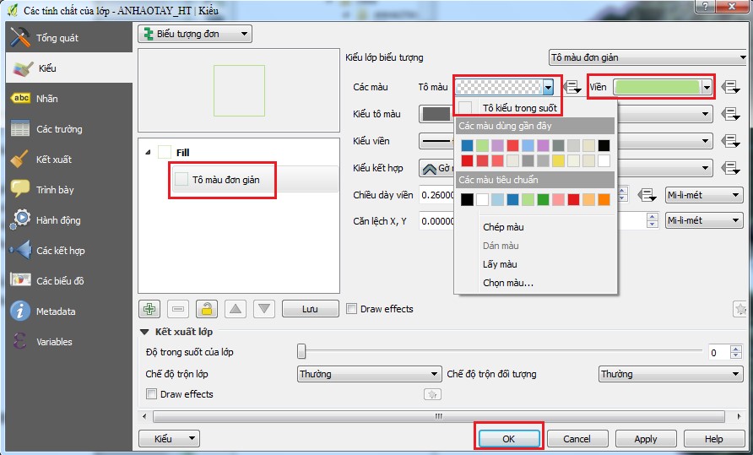Open Chế độ trộn đối tượng dropdown
The width and height of the screenshot is (753, 455).
coord(670,374)
